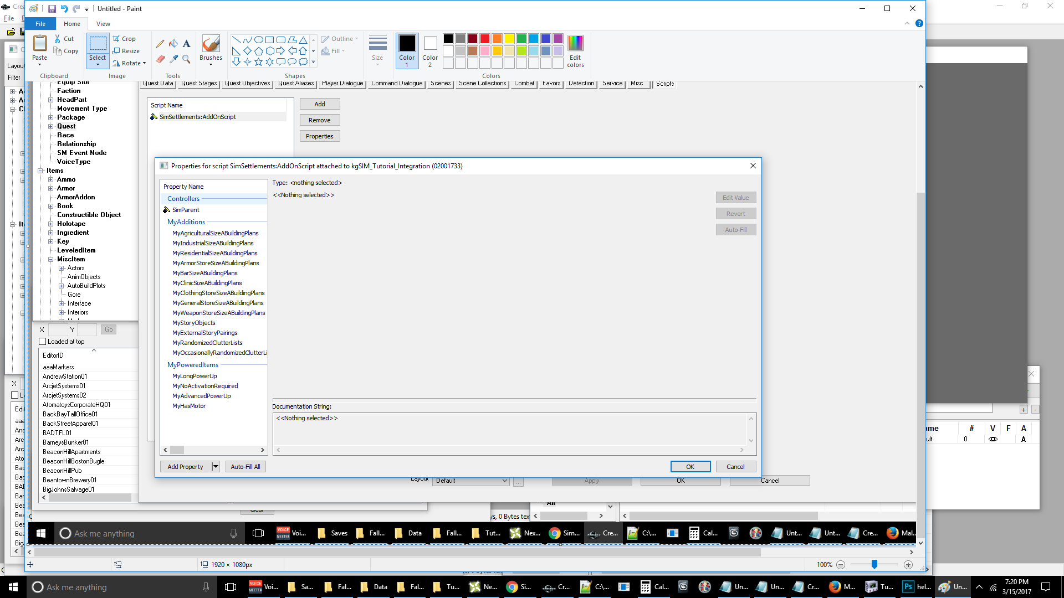
Task: Open the File tab menu
Action: pyautogui.click(x=40, y=24)
